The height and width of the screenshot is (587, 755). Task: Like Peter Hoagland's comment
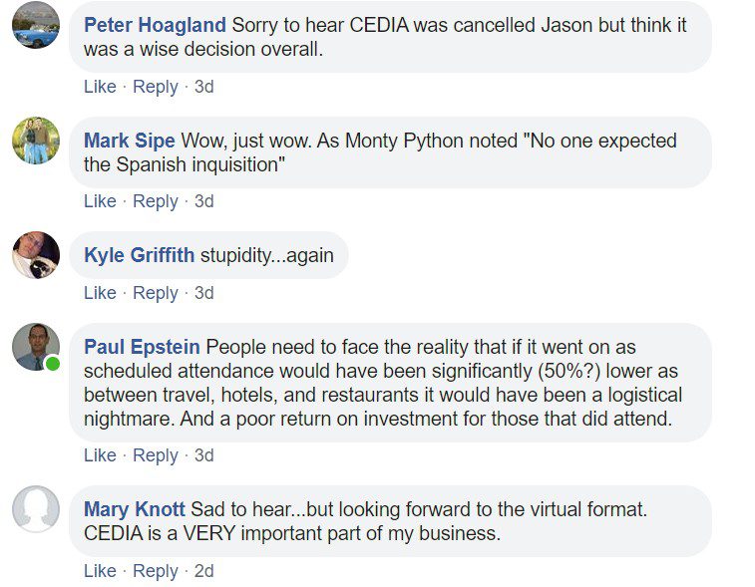tap(100, 87)
